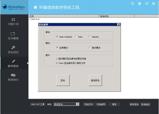Go to the 签名规则 sidebar label

click(13, 52)
